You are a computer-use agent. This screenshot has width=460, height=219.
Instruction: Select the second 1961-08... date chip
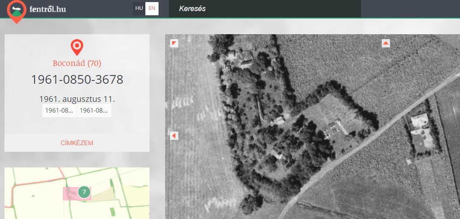(94, 111)
